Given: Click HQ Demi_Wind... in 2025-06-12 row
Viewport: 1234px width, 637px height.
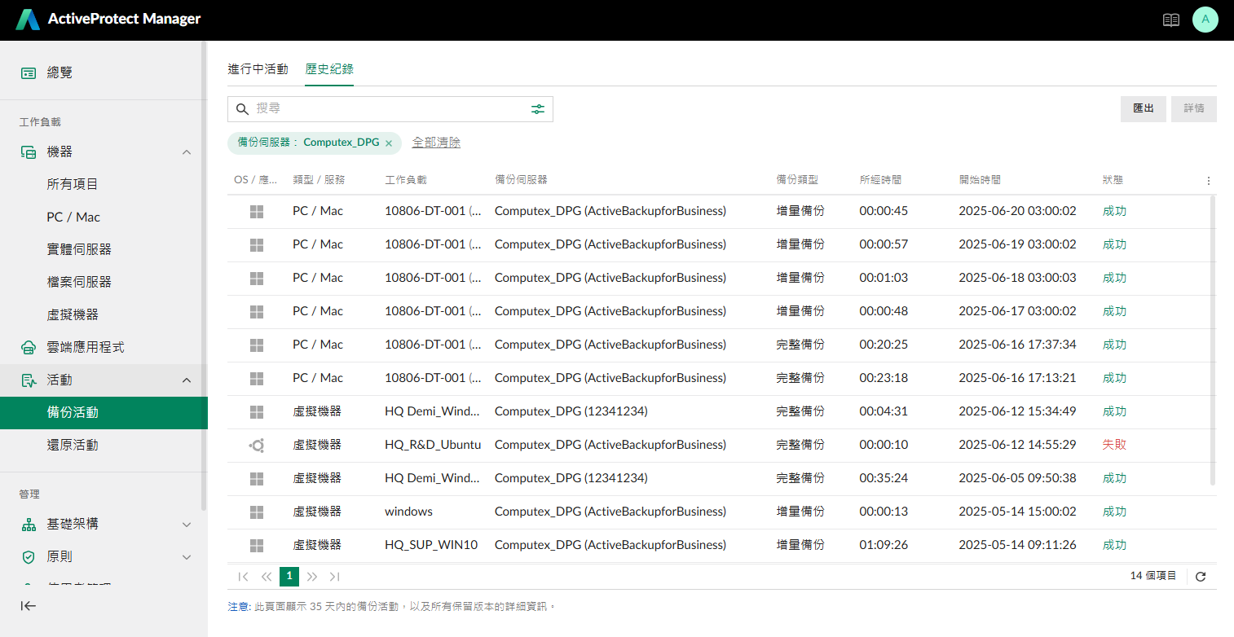Looking at the screenshot, I should coord(432,411).
